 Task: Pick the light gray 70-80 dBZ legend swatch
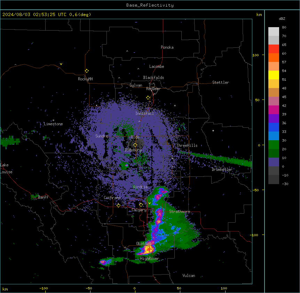(274, 32)
